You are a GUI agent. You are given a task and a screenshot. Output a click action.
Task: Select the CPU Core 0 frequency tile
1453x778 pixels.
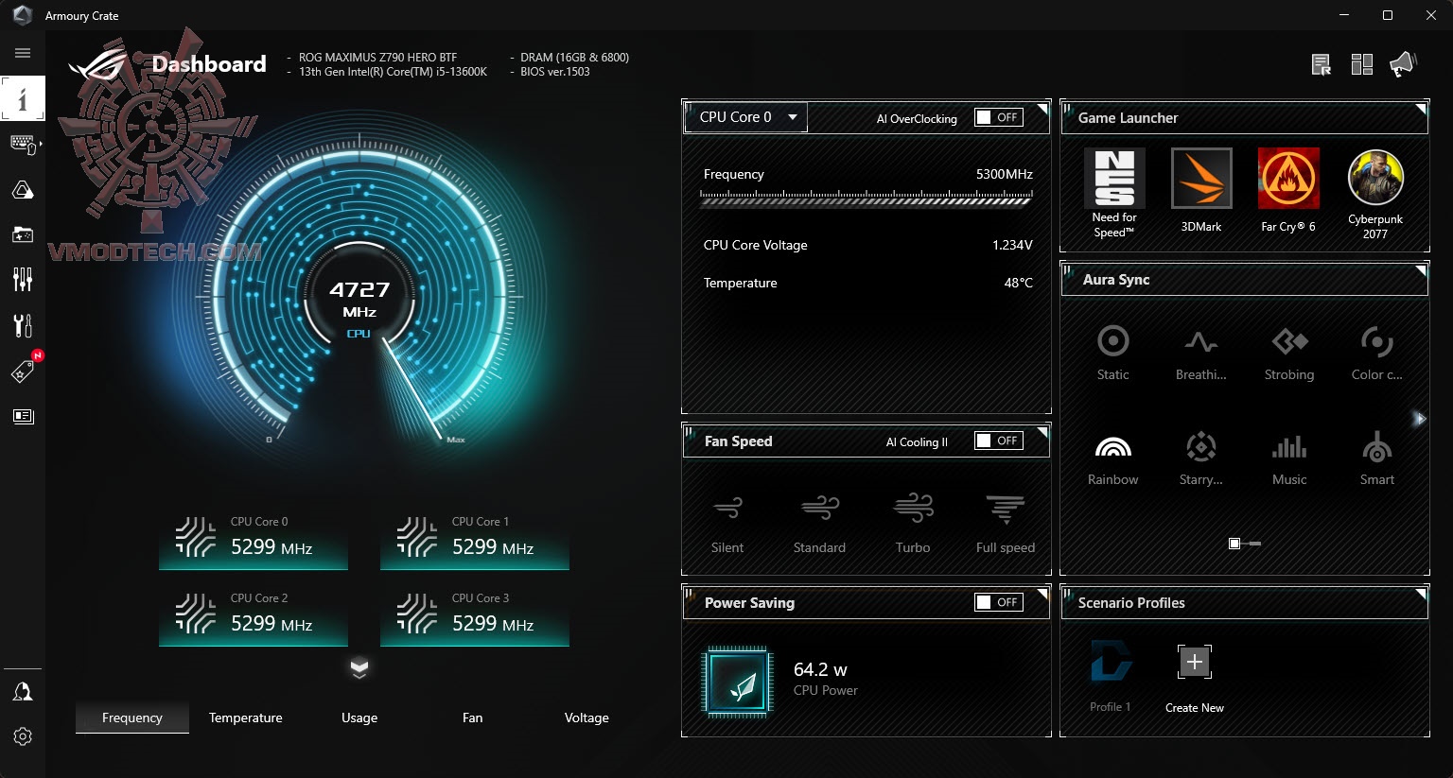[x=254, y=541]
